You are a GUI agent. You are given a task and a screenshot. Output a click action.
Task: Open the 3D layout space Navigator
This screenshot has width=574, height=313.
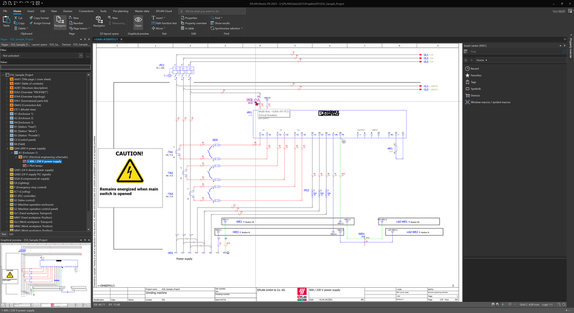tap(99, 21)
